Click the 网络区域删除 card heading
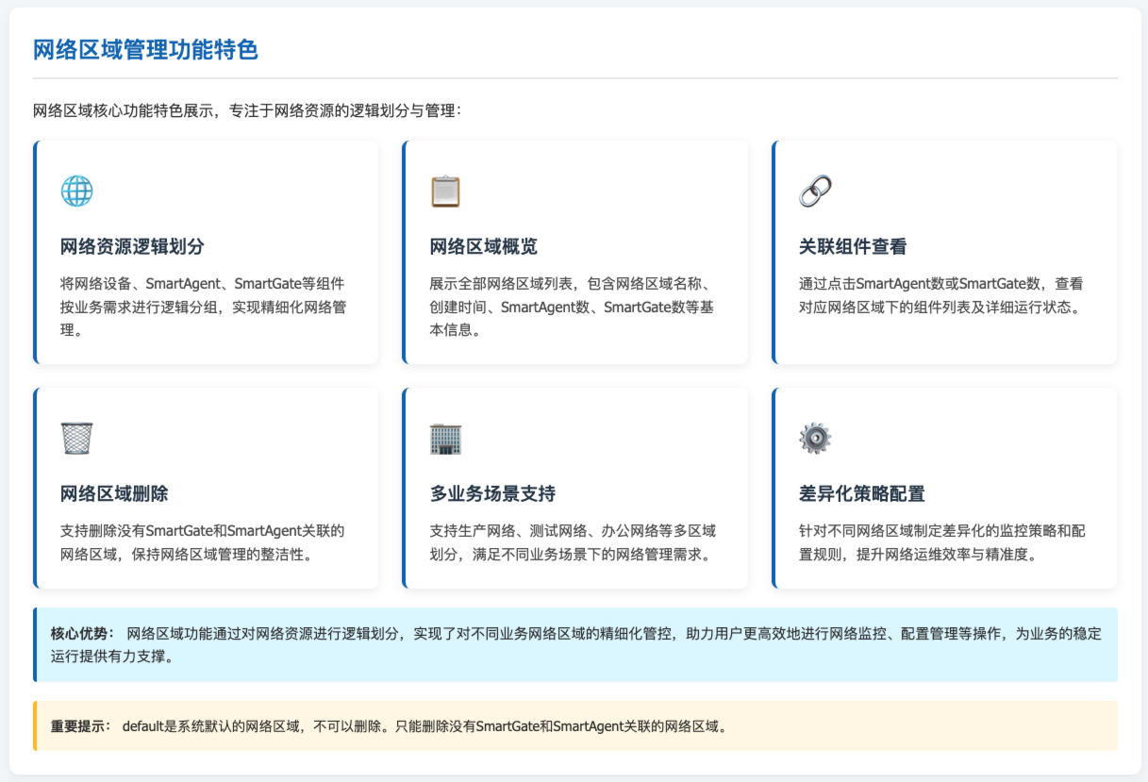 114,494
